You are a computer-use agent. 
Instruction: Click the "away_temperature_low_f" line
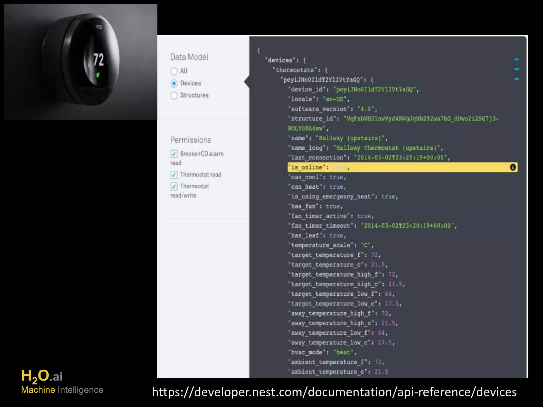(338, 333)
